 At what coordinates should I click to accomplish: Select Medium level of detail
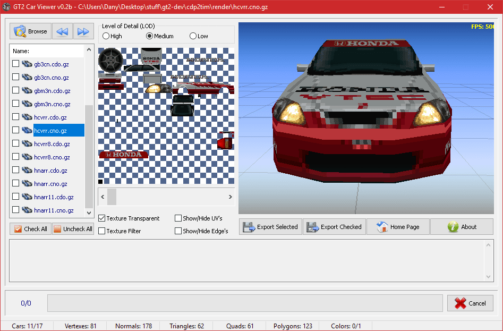tap(159, 36)
